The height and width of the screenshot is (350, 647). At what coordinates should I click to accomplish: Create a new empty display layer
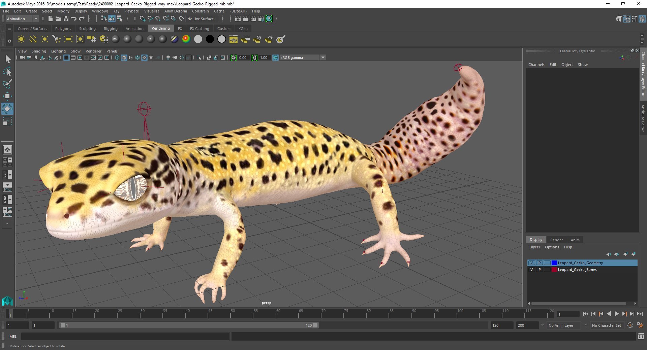pos(625,254)
